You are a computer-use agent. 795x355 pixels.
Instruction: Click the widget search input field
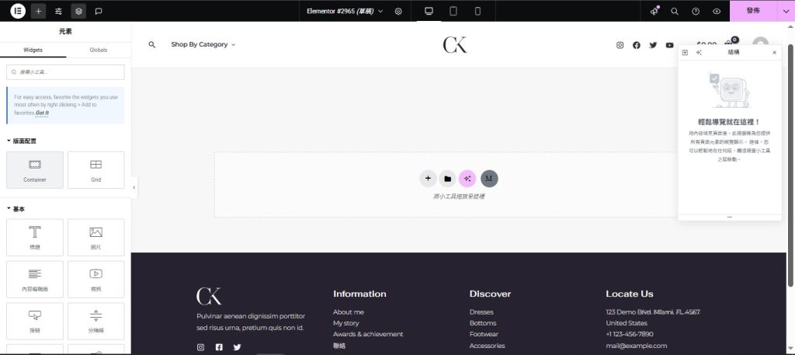[x=65, y=72]
